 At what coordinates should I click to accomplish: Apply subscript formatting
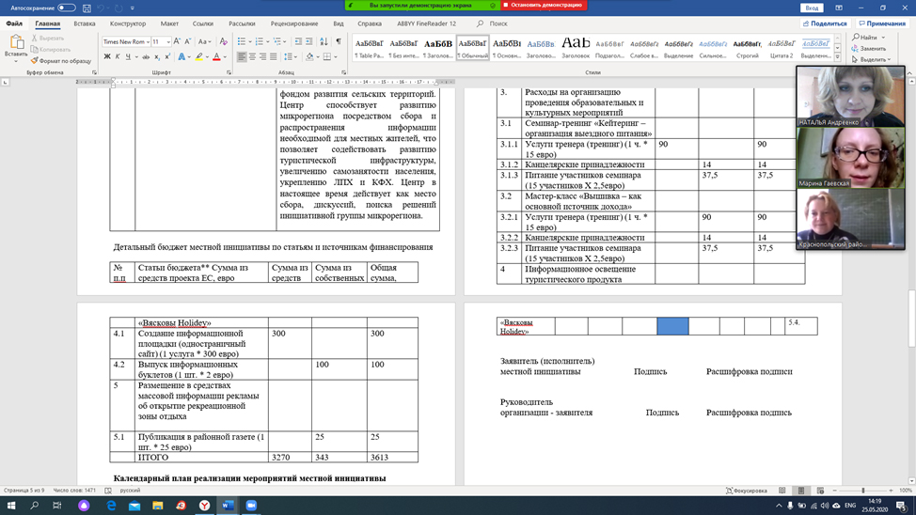click(156, 57)
